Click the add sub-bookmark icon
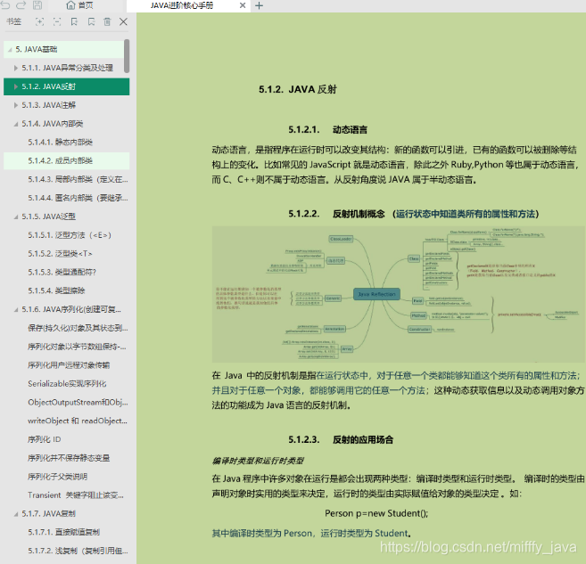Screen dimensions: 586x564 tap(91, 21)
